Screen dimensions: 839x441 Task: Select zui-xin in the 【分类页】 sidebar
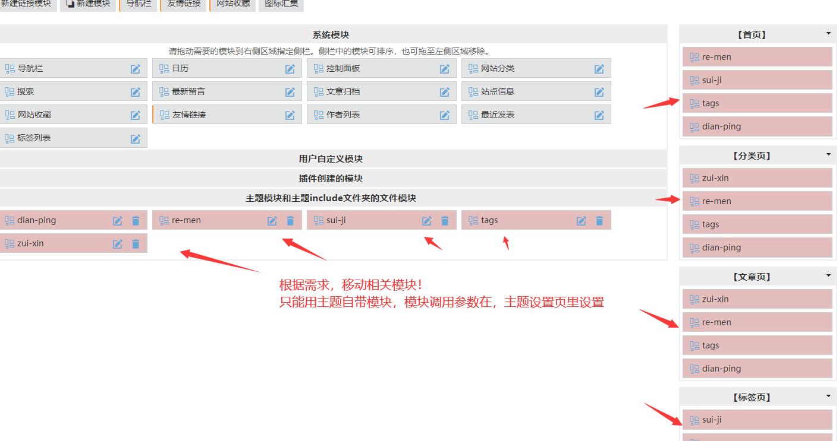[x=758, y=178]
